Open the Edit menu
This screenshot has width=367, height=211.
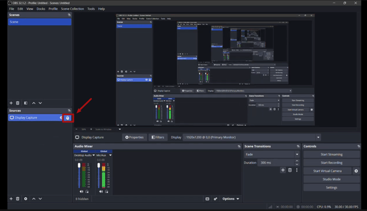20,9
